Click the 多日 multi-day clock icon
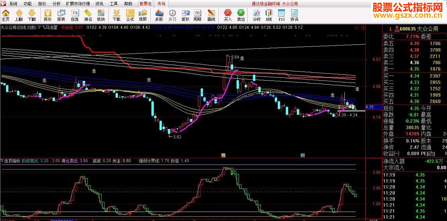This screenshot has height=221, width=447. click(x=172, y=15)
